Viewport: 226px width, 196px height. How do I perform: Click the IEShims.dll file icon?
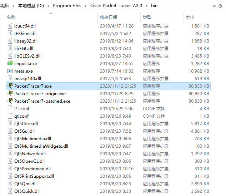(x=10, y=34)
